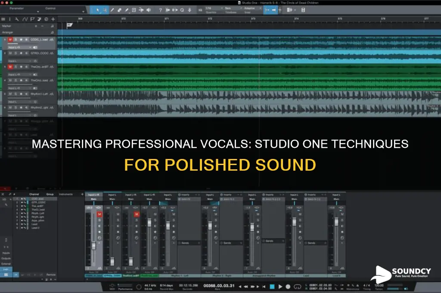
Task: Adjust the second mixer channel fader
Action: 112,261
